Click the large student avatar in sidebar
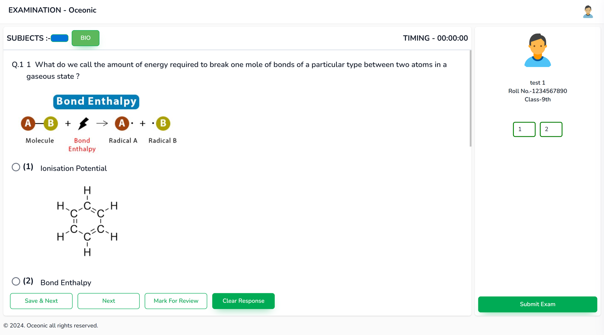 (x=538, y=50)
